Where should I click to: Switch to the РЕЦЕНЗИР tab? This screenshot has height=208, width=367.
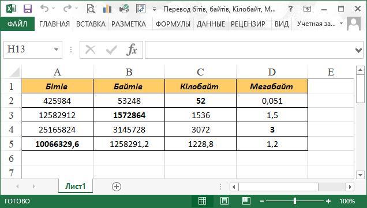(248, 24)
